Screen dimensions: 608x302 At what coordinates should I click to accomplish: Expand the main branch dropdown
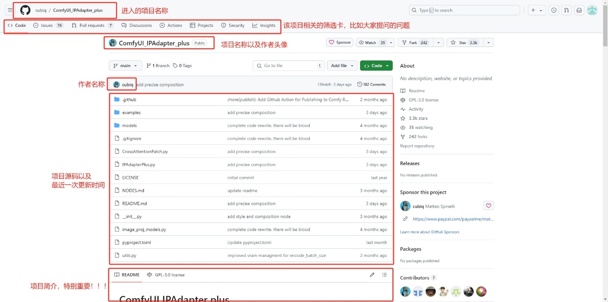pyautogui.click(x=125, y=66)
